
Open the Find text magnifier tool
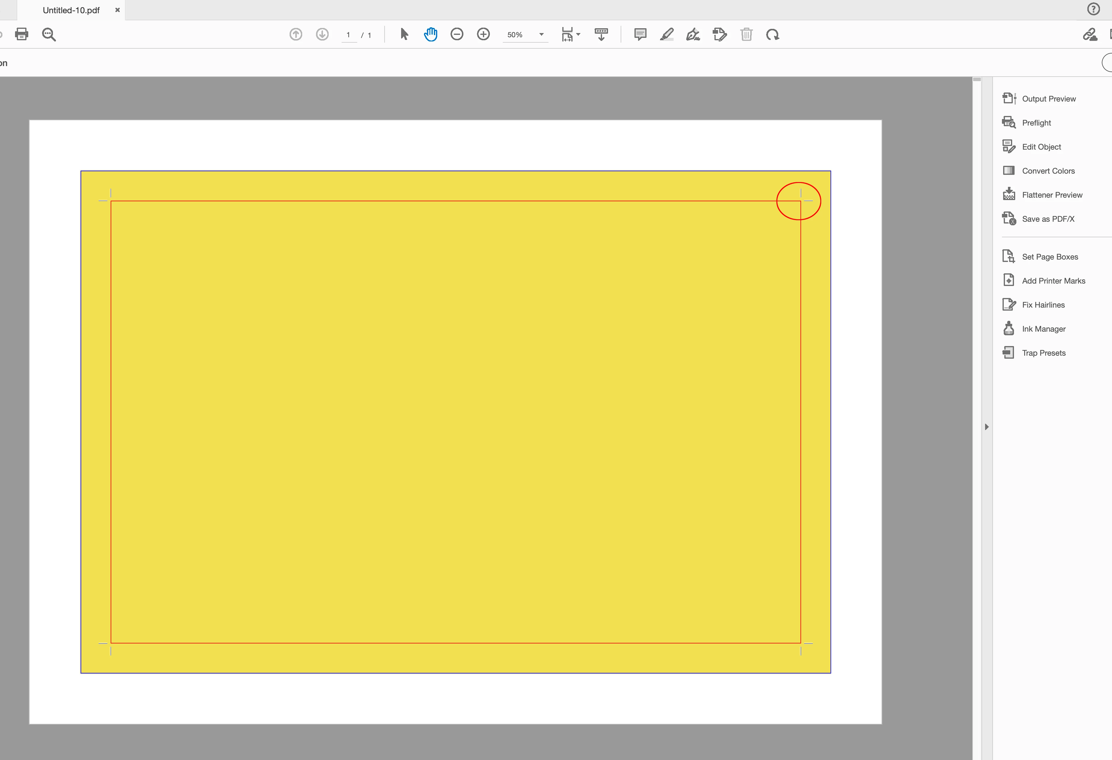tap(49, 35)
